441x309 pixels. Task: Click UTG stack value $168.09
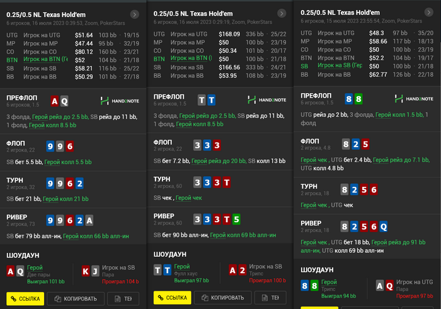229,34
